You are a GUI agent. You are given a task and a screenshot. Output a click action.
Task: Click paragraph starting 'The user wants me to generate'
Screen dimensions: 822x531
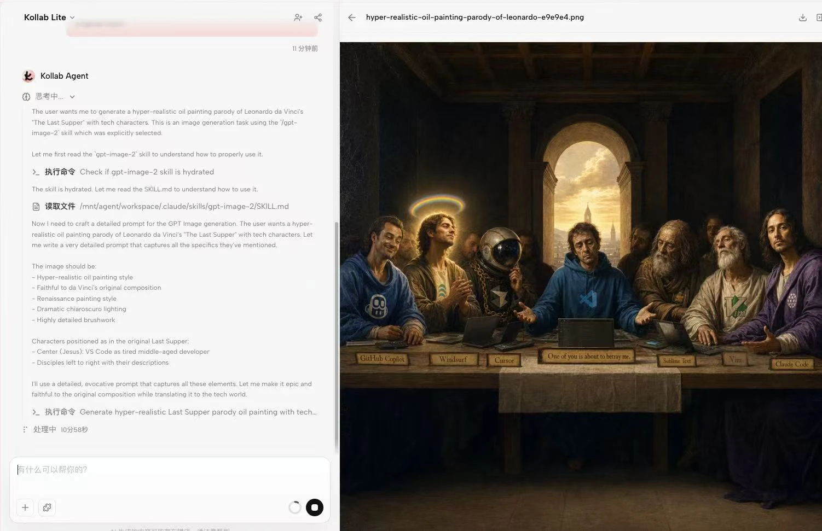pyautogui.click(x=167, y=122)
